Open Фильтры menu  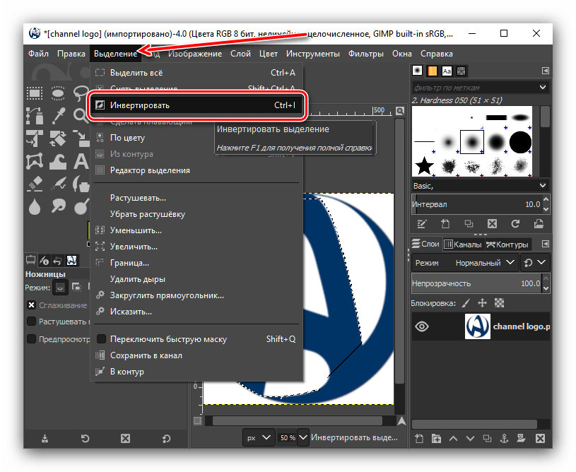click(x=366, y=54)
